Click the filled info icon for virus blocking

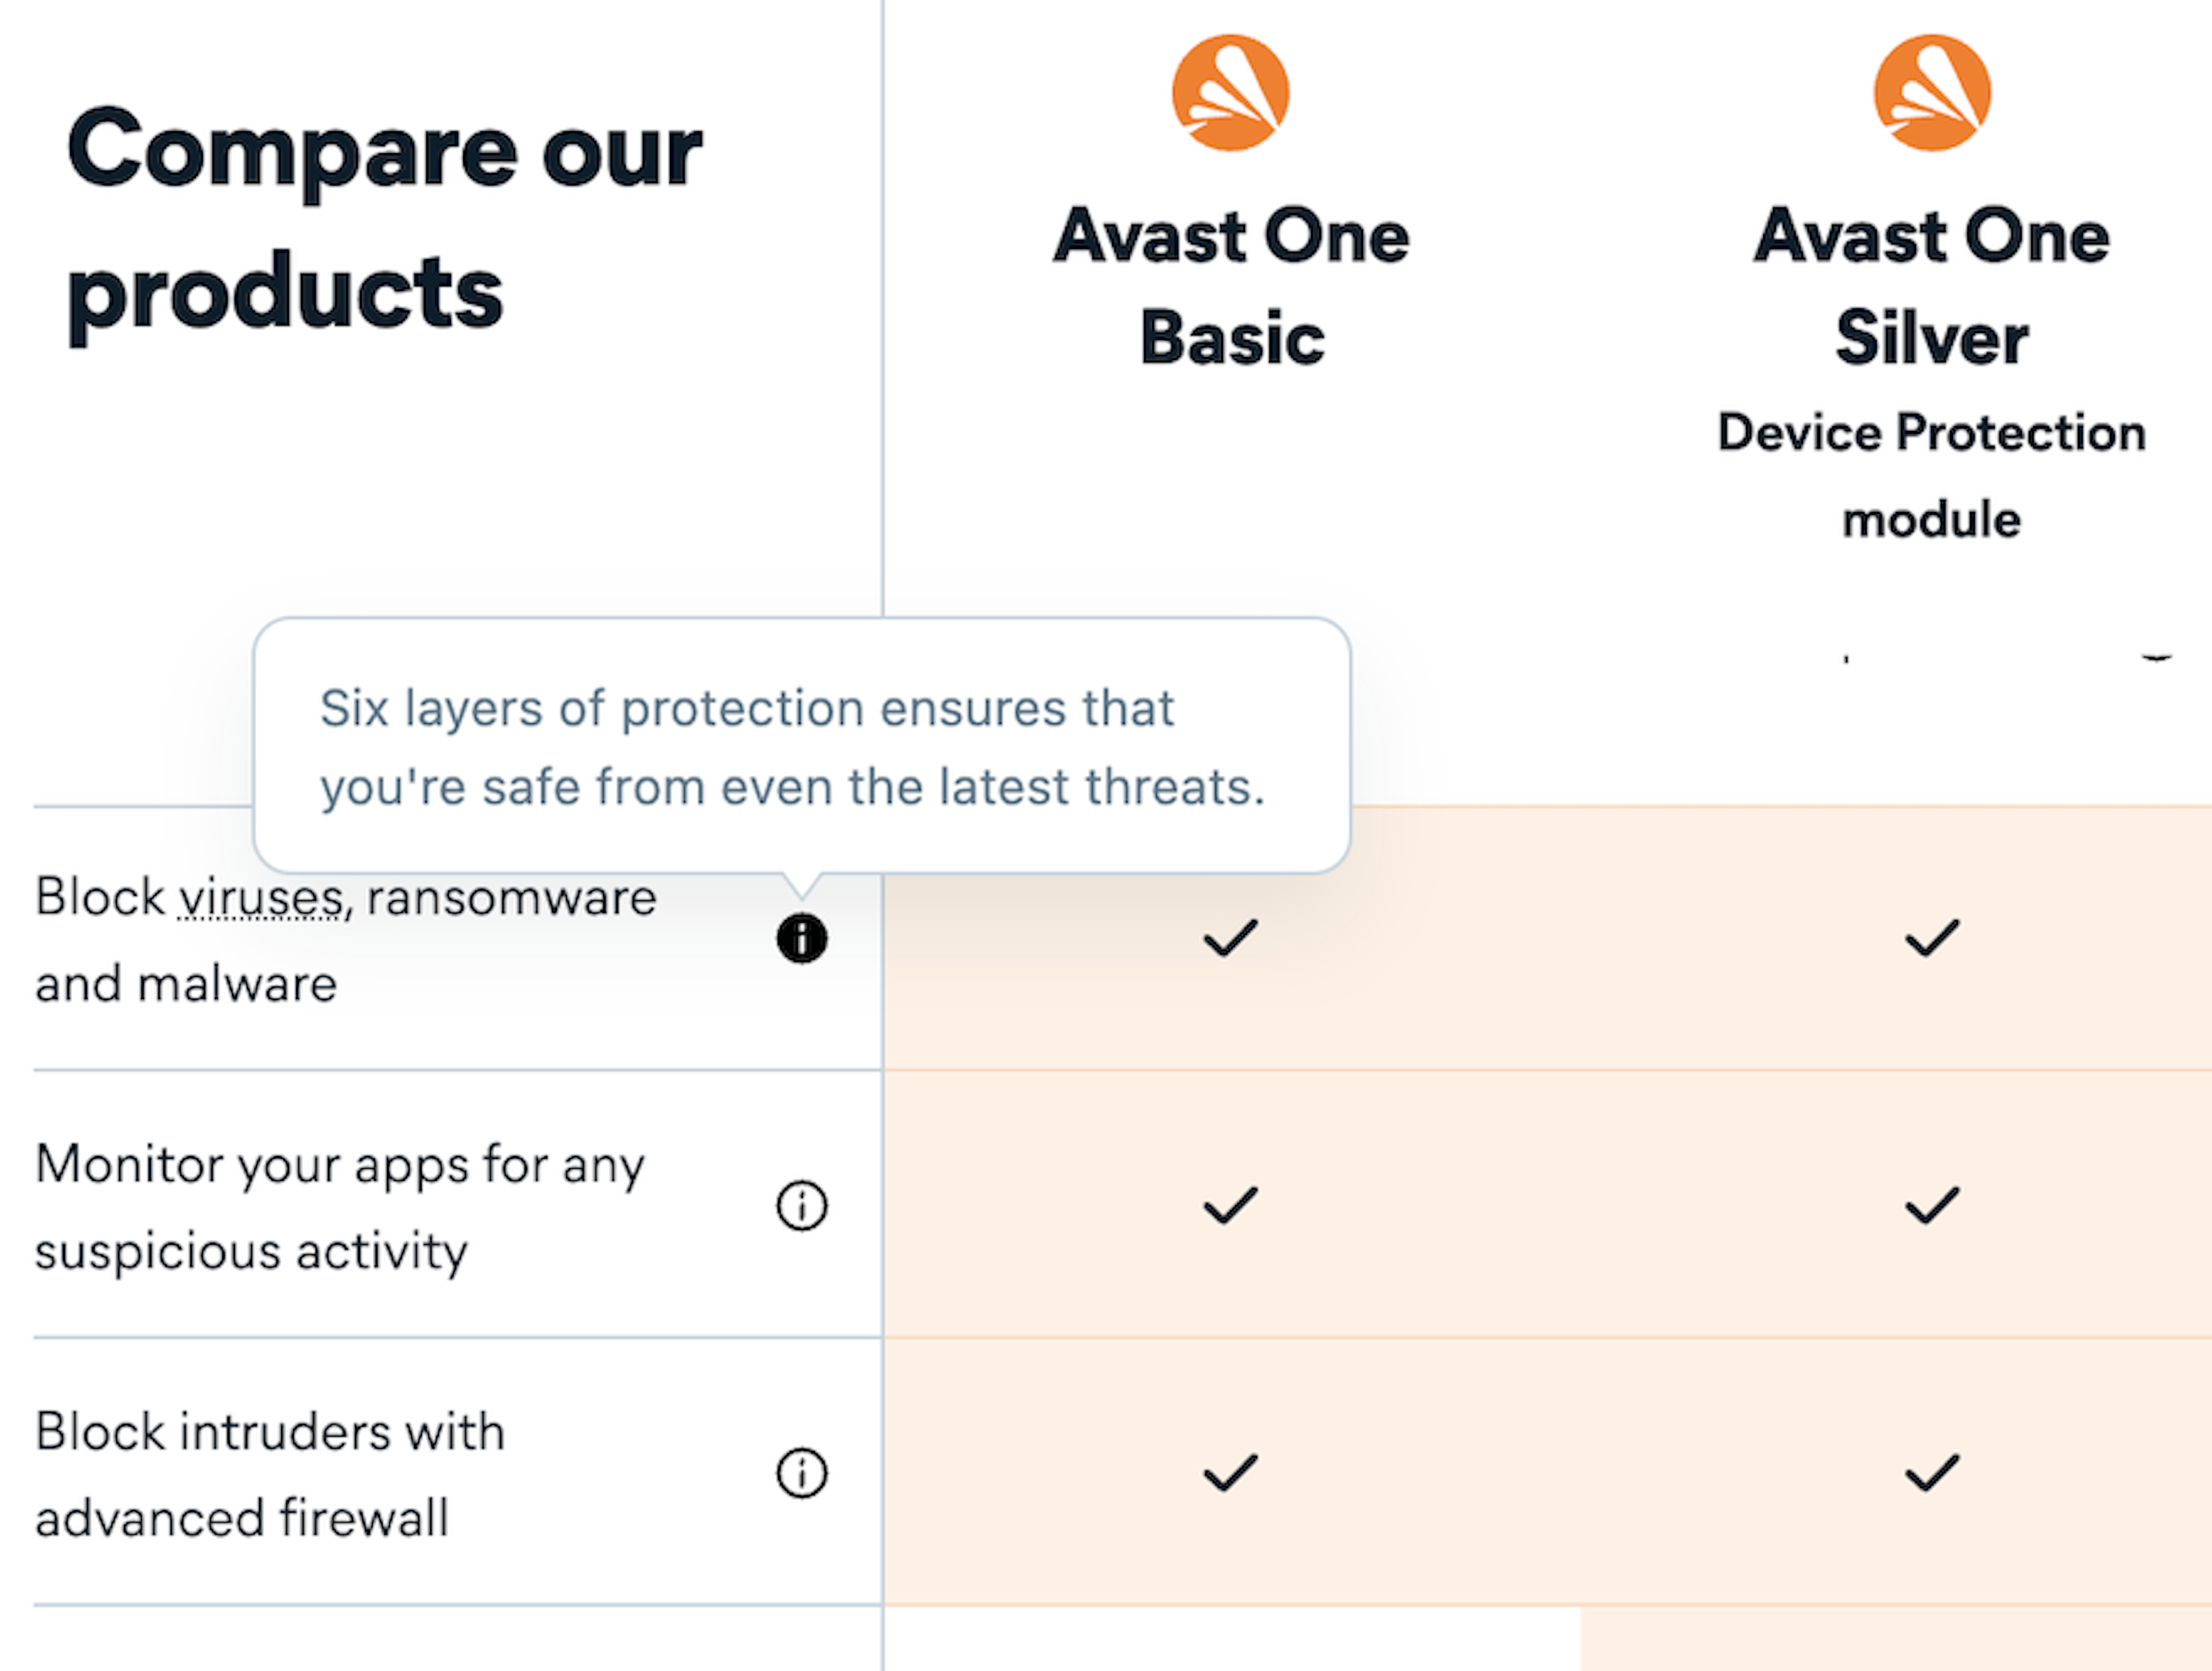pos(802,938)
